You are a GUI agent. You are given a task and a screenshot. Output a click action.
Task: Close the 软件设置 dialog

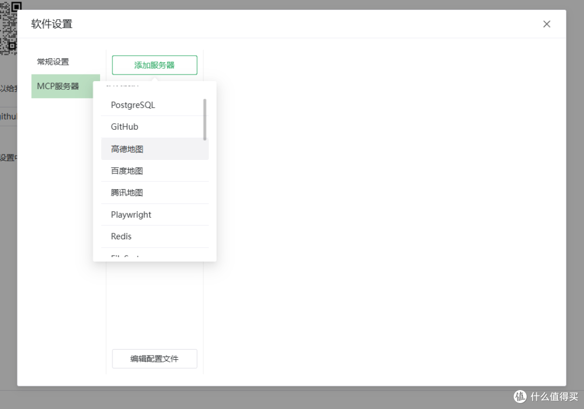[x=546, y=24]
